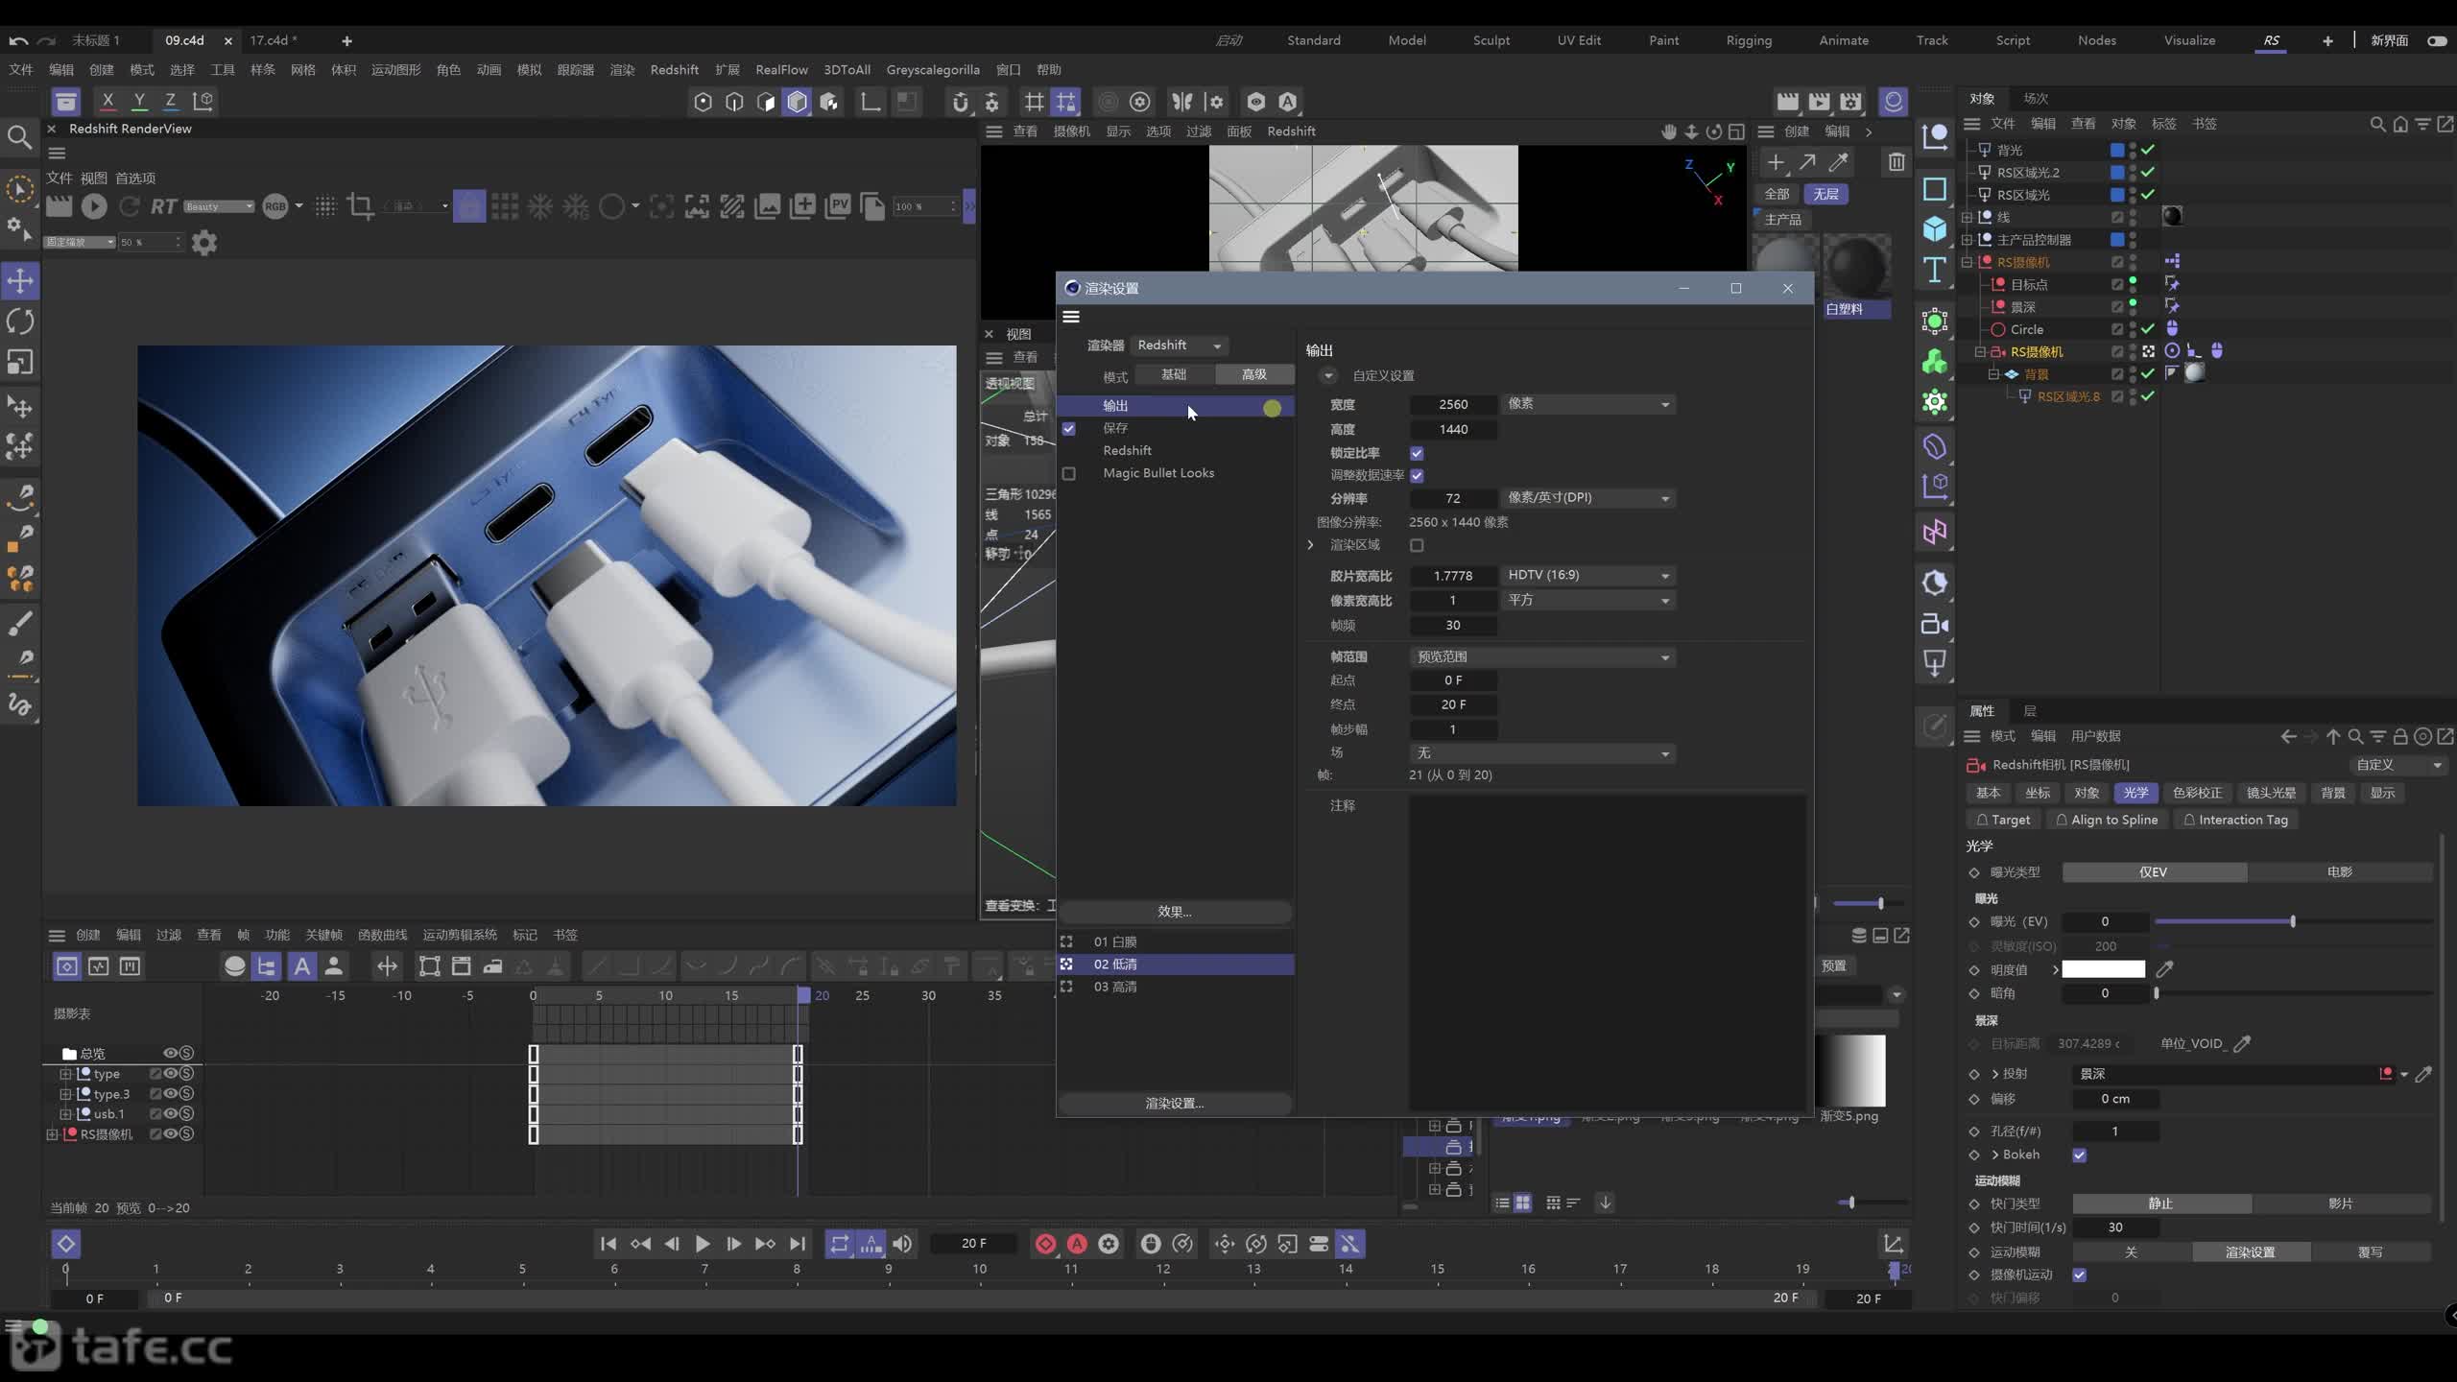Screen dimensions: 2457x1382
Task: Click the record keyframe button
Action: [x=1045, y=1244]
